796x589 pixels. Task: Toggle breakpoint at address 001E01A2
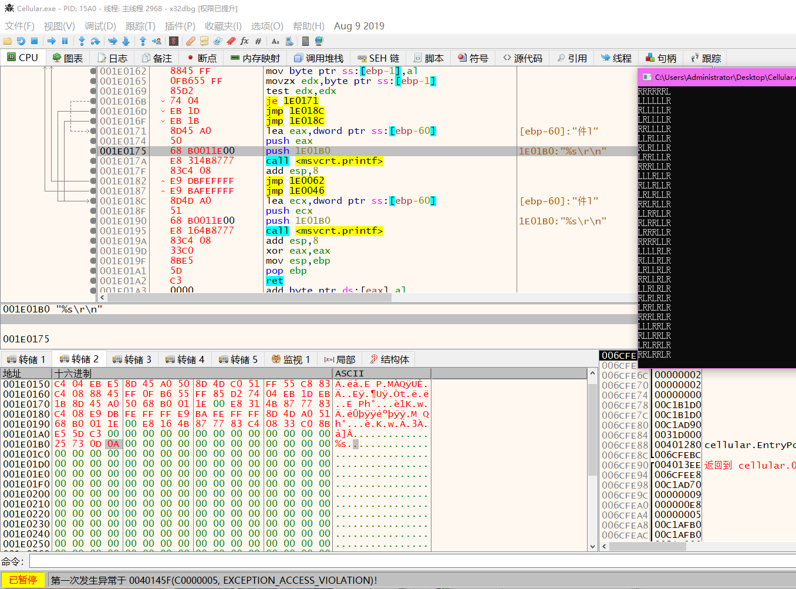point(93,281)
